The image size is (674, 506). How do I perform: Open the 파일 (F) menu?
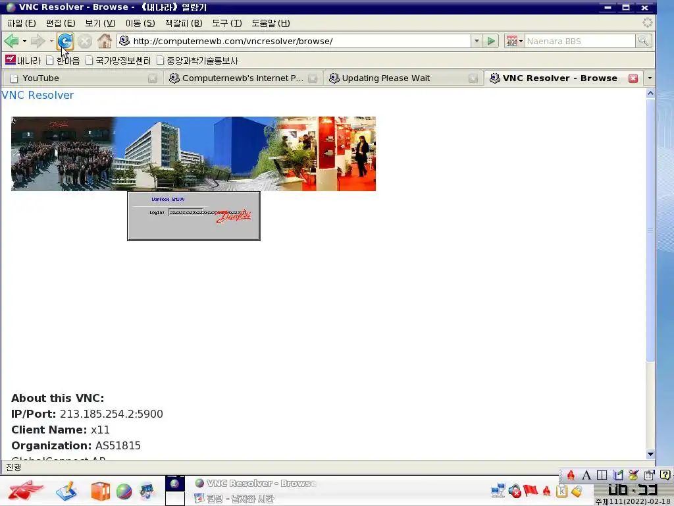[22, 23]
